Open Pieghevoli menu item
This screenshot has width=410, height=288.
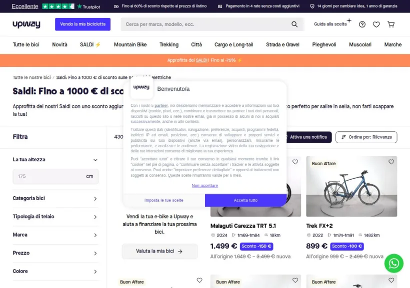(x=324, y=44)
